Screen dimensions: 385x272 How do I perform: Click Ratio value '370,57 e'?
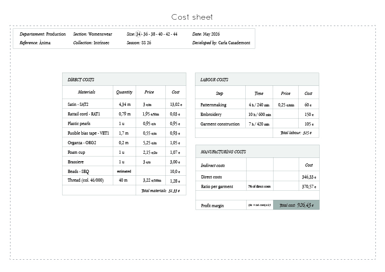309,186
